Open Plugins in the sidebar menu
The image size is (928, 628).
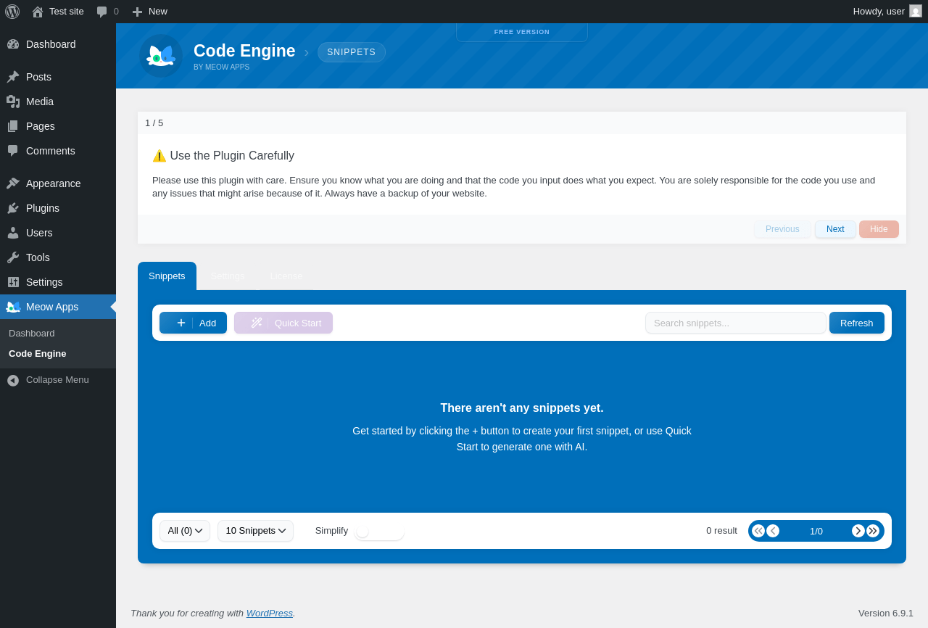pyautogui.click(x=43, y=208)
